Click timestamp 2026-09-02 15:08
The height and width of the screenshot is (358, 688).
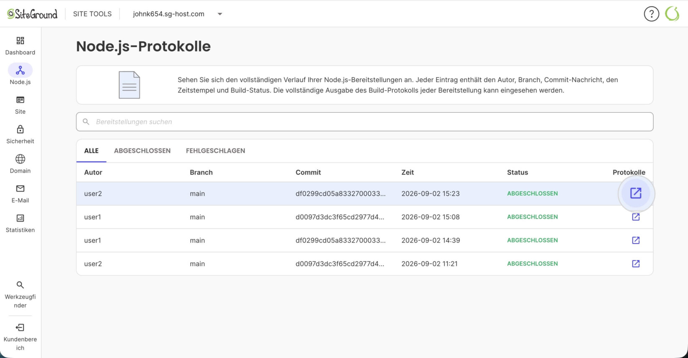point(431,217)
